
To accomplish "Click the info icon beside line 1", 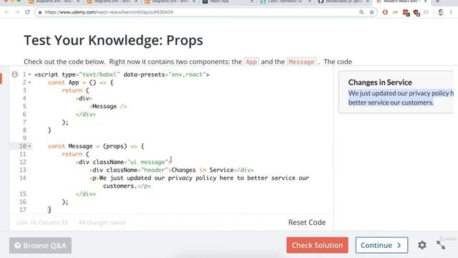I will [x=14, y=75].
